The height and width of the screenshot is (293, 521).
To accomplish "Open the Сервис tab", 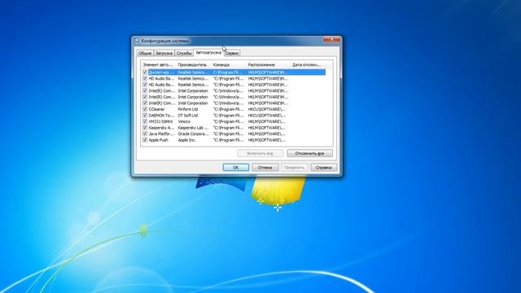I will [232, 53].
